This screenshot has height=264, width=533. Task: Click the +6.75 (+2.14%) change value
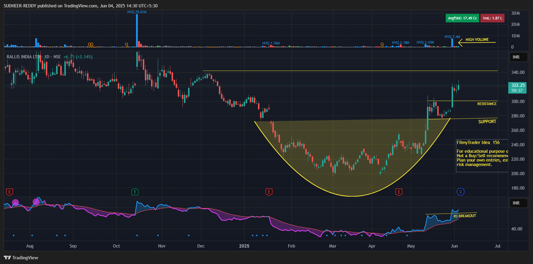pyautogui.click(x=78, y=57)
